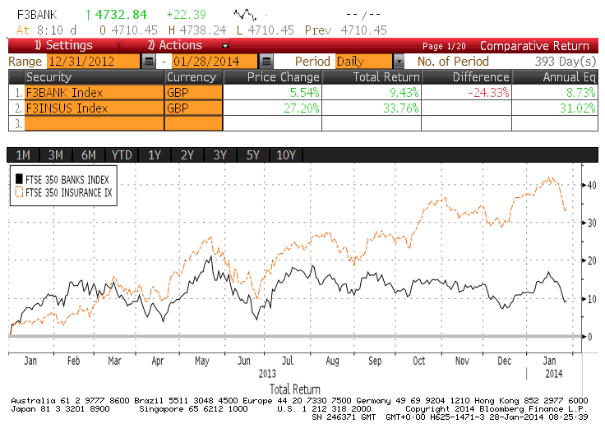Image resolution: width=605 pixels, height=433 pixels.
Task: Open the Settings menu
Action: click(63, 45)
